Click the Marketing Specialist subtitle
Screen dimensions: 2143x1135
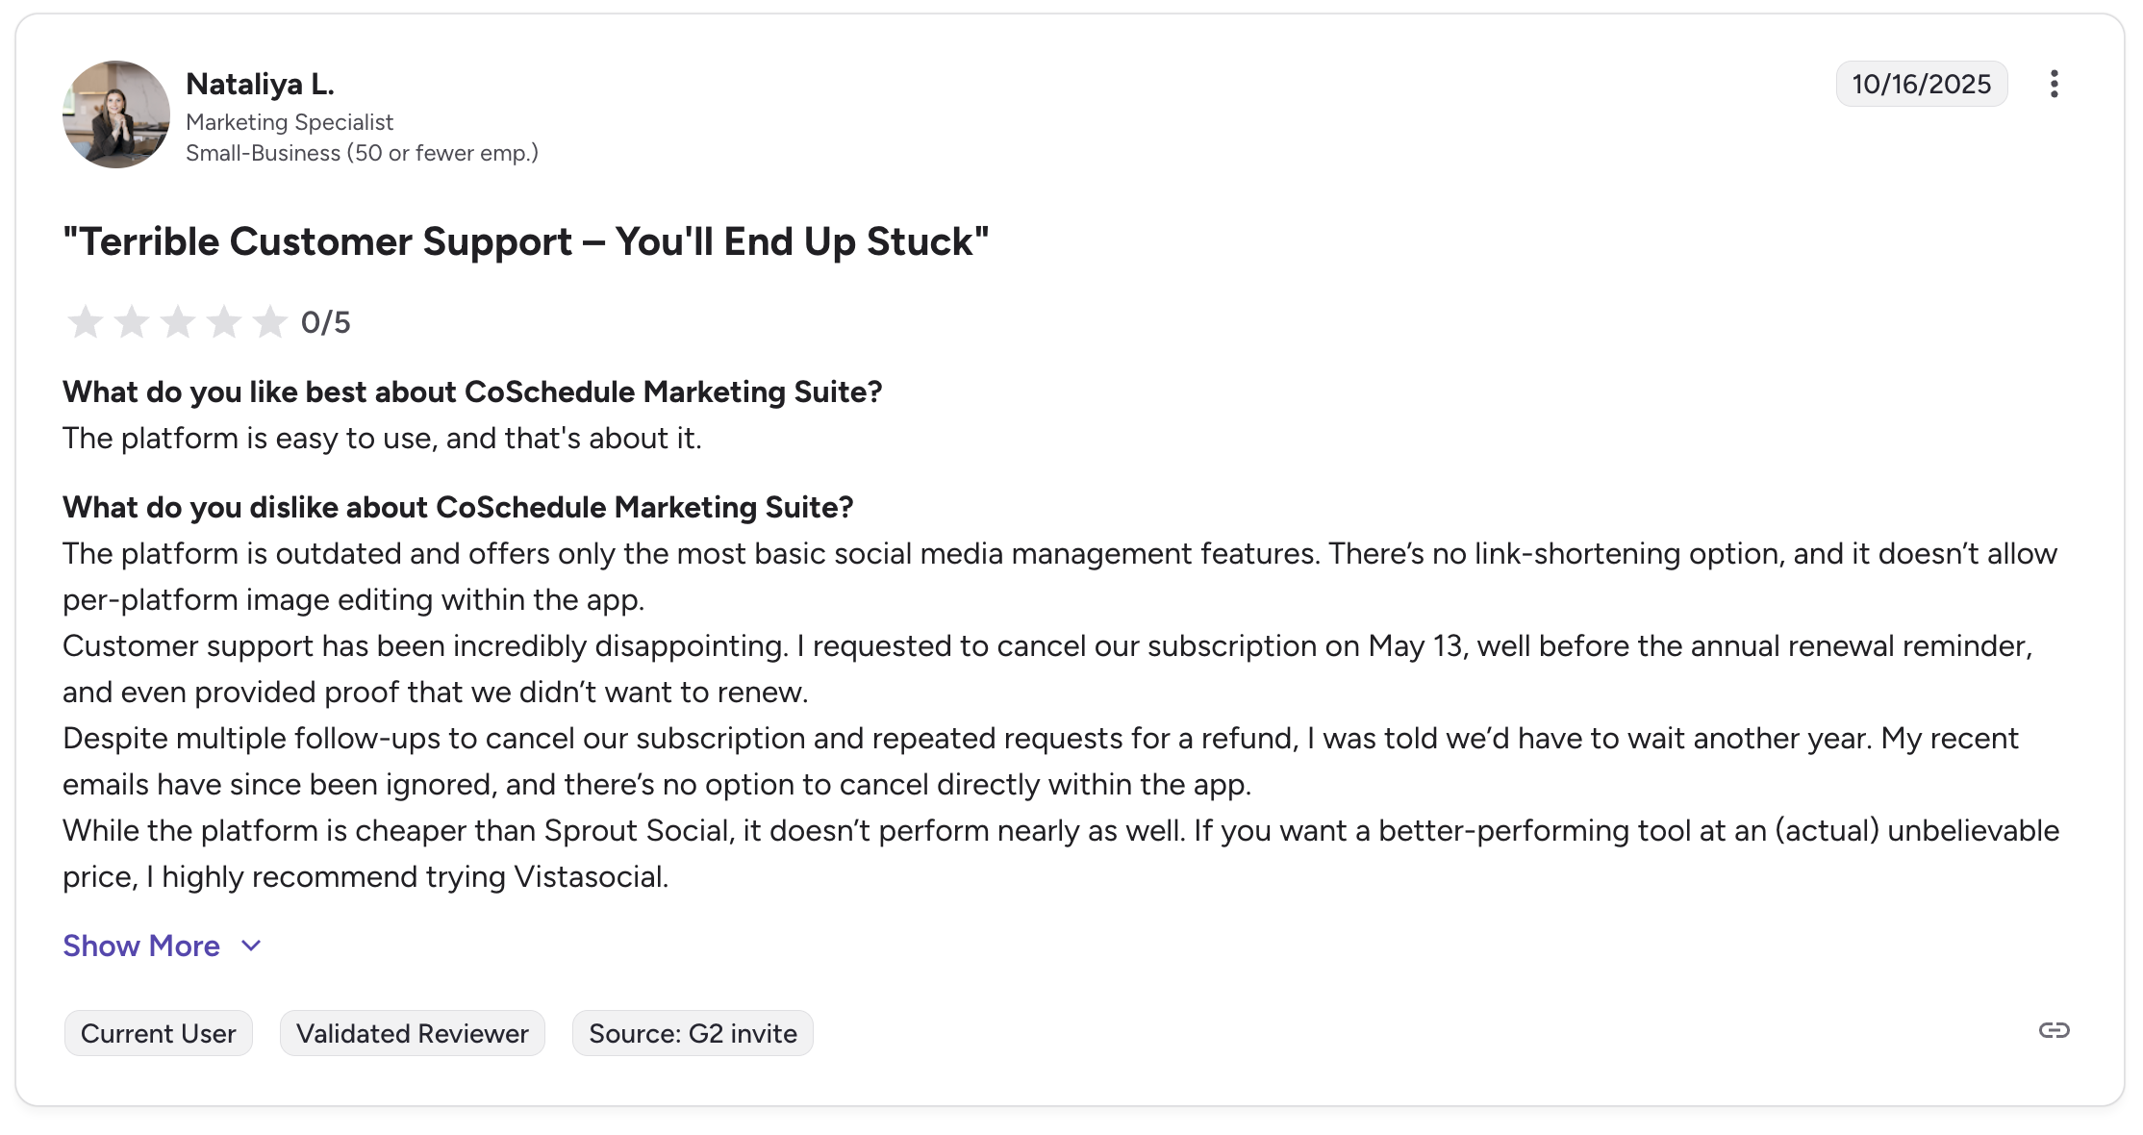point(290,122)
